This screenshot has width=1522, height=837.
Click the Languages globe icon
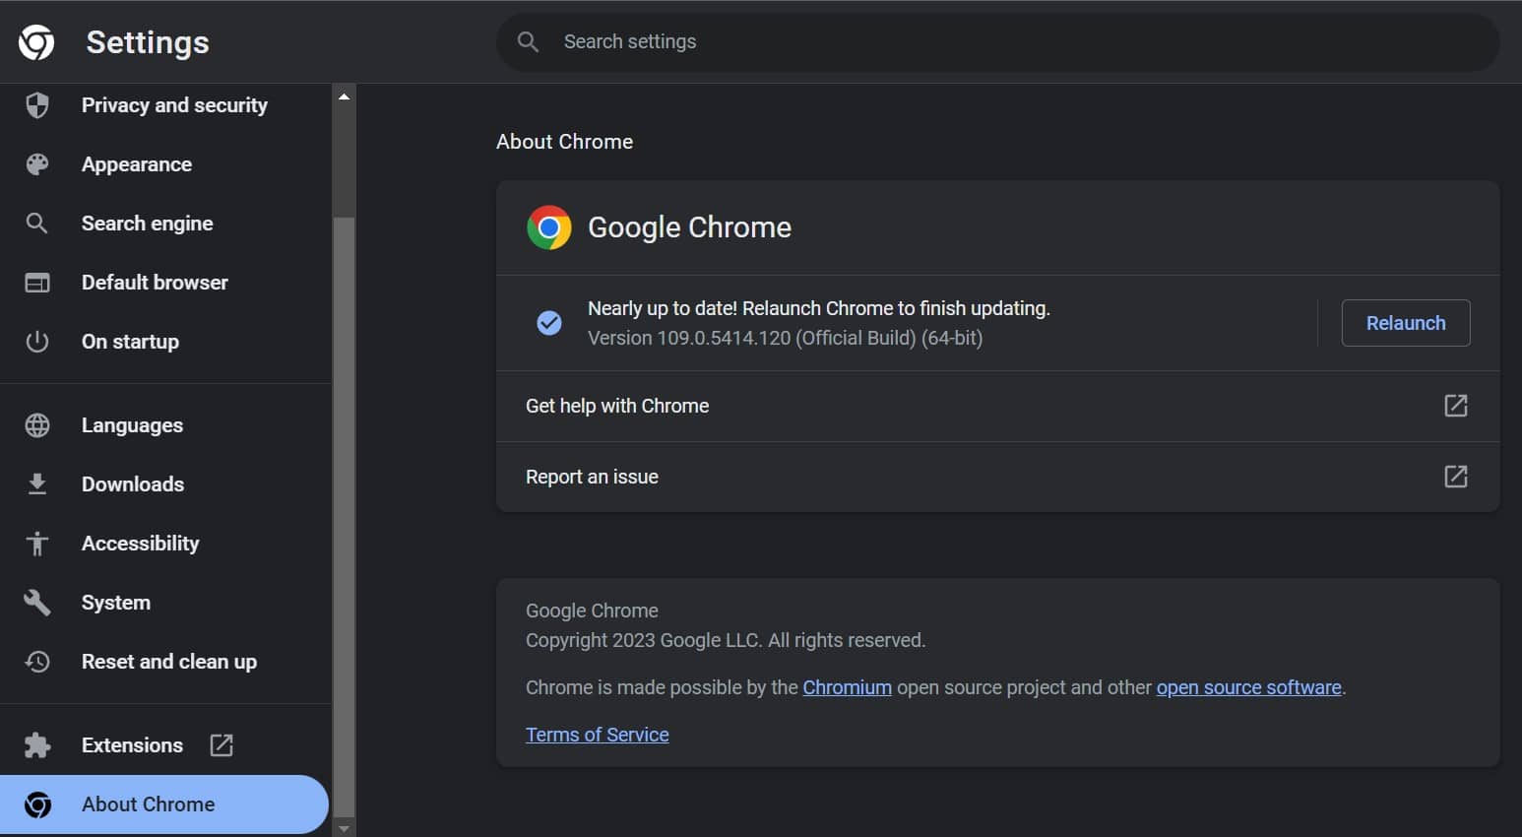coord(36,424)
